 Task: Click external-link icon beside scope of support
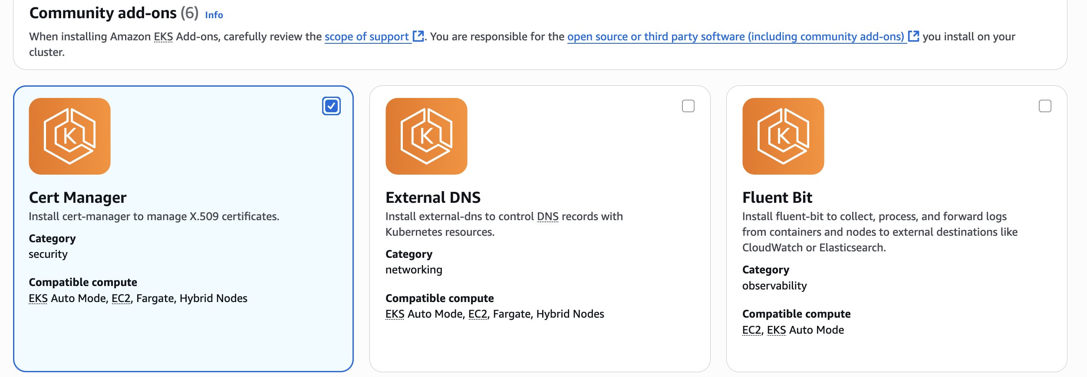[418, 36]
